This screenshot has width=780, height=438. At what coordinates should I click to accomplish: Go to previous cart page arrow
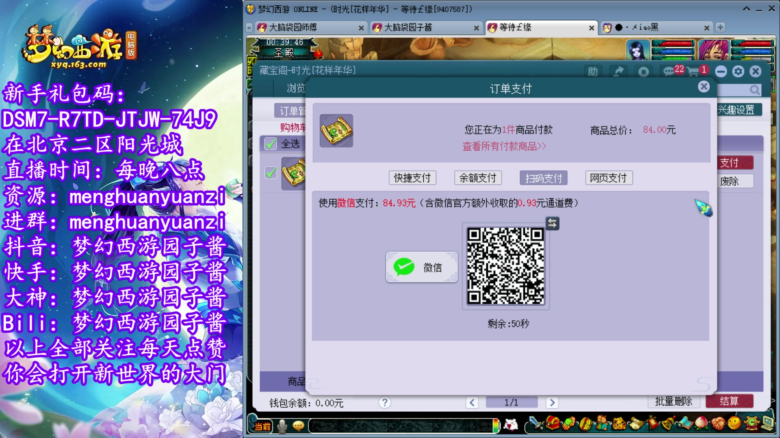[x=472, y=403]
